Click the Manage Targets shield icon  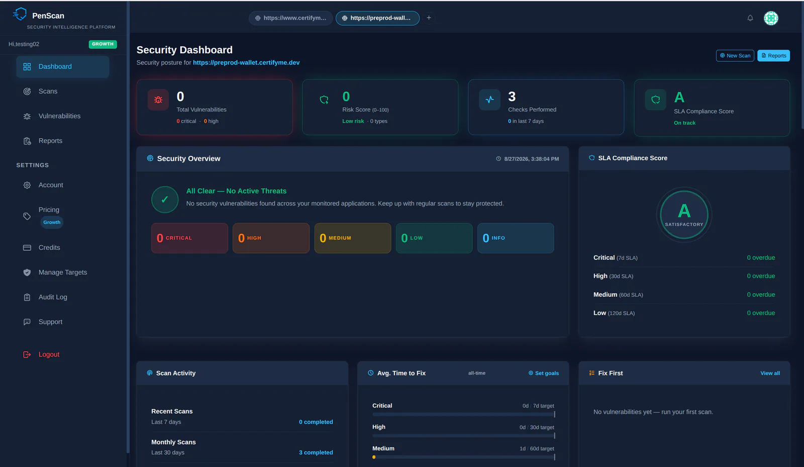(27, 272)
